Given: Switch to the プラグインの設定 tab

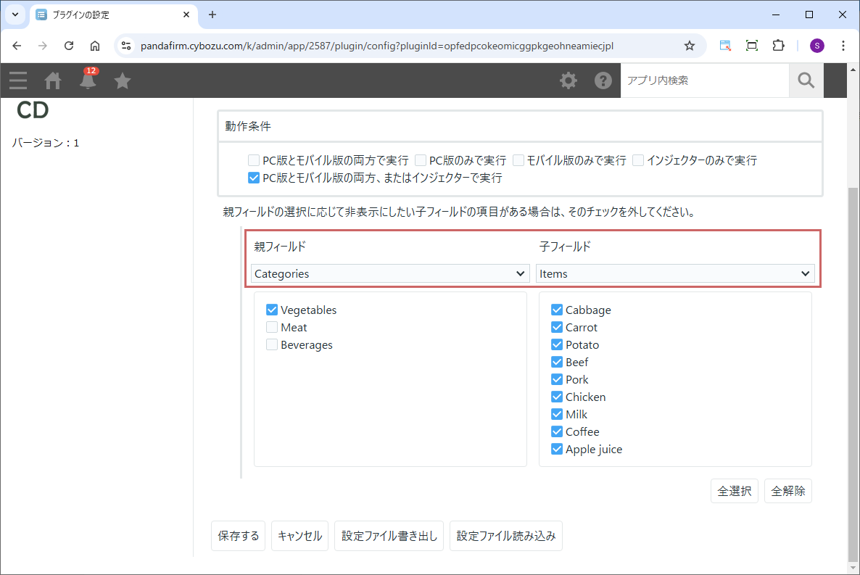Looking at the screenshot, I should pyautogui.click(x=109, y=15).
